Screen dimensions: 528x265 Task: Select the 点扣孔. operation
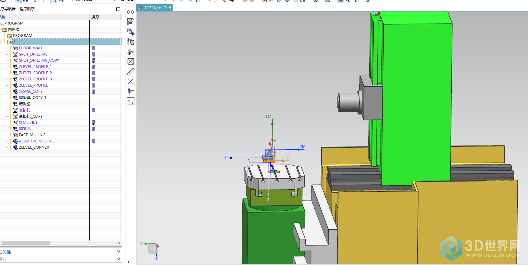25,110
